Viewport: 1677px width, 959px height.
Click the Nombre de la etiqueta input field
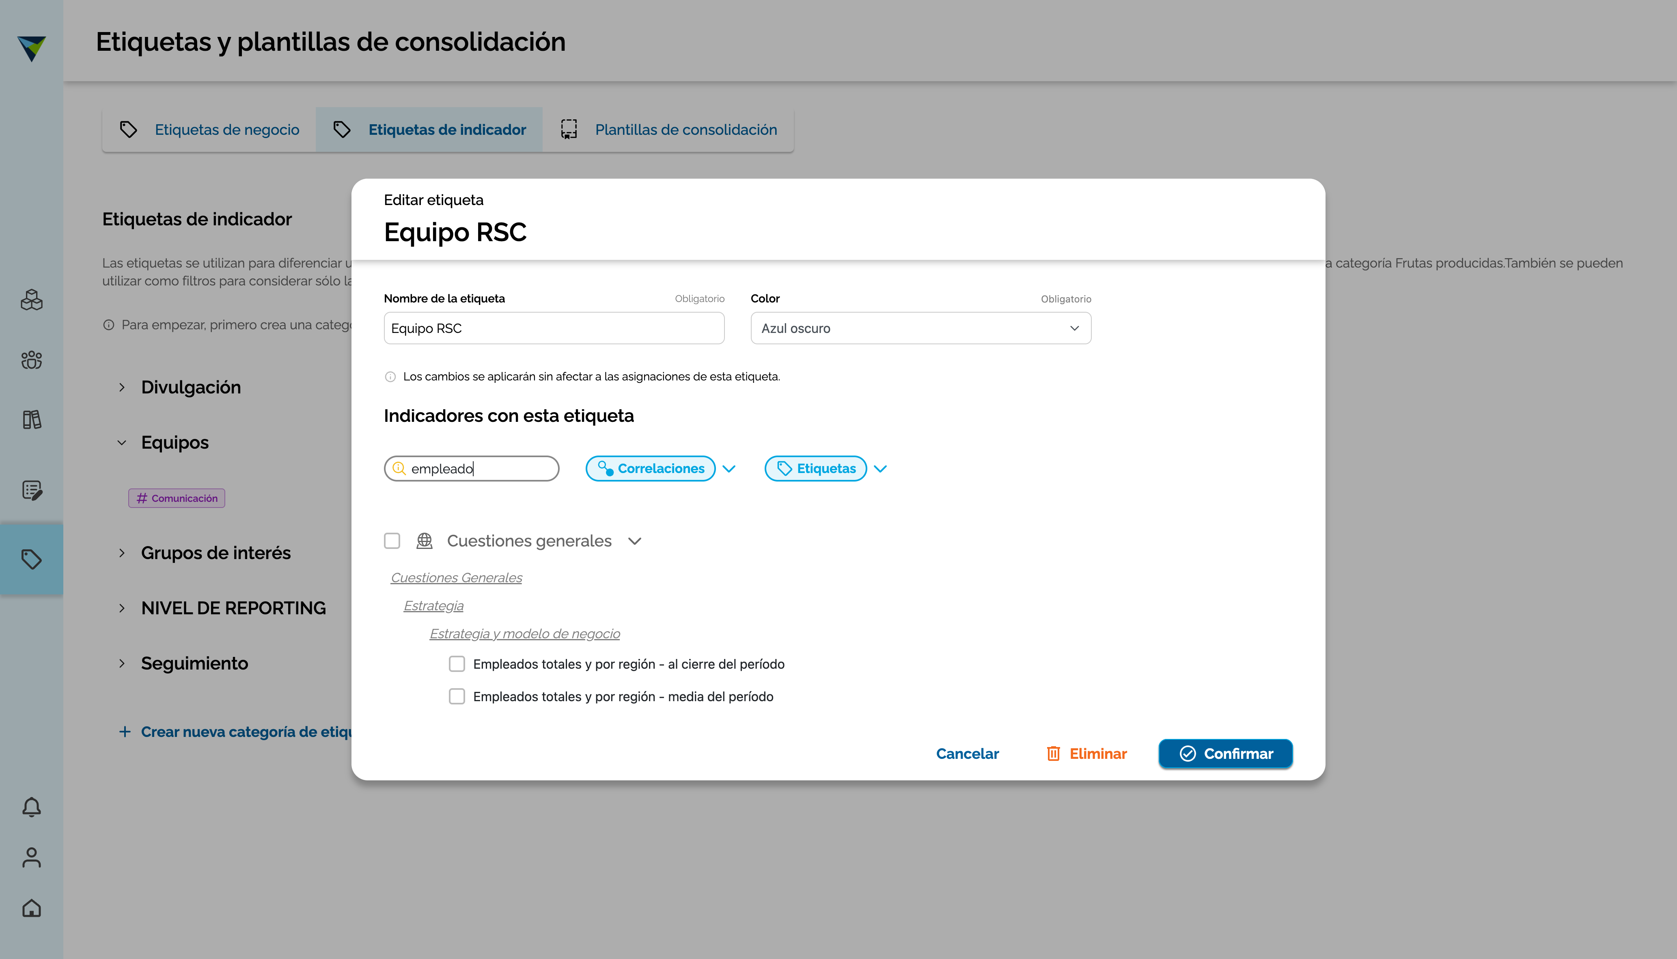coord(554,328)
